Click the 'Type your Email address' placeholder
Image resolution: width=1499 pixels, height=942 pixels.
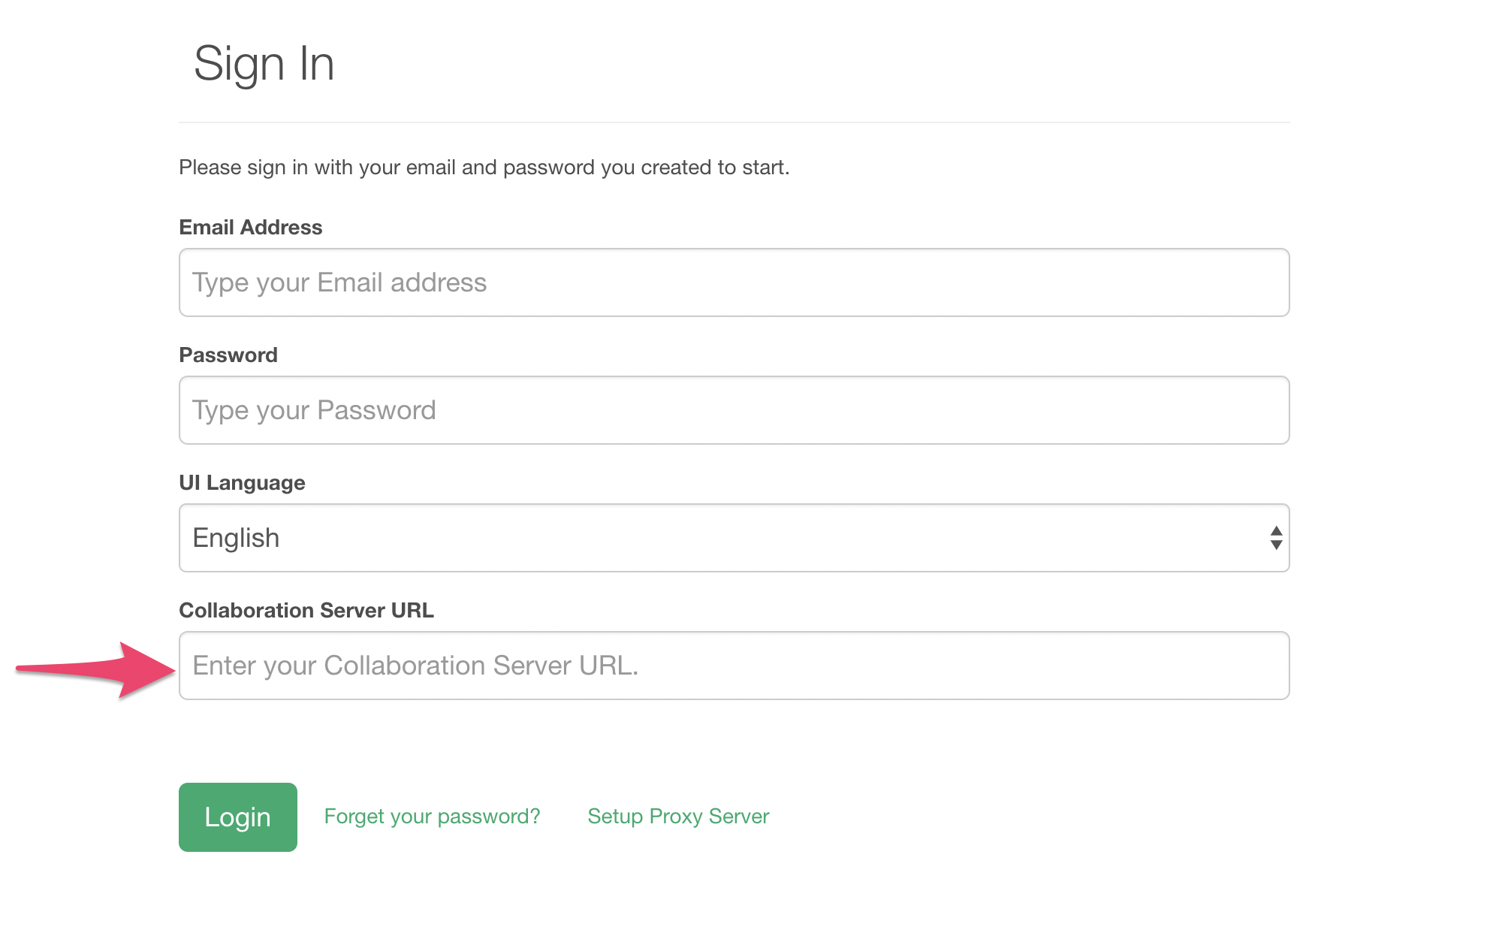[339, 282]
